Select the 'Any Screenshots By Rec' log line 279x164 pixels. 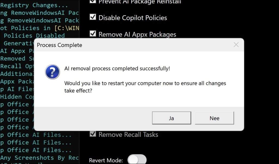pyautogui.click(x=40, y=158)
